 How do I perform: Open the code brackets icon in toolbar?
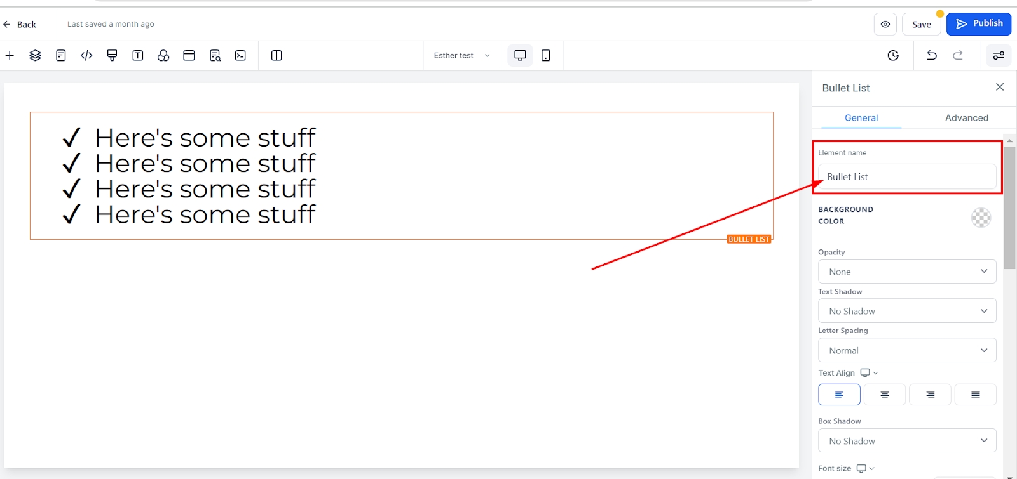(86, 56)
